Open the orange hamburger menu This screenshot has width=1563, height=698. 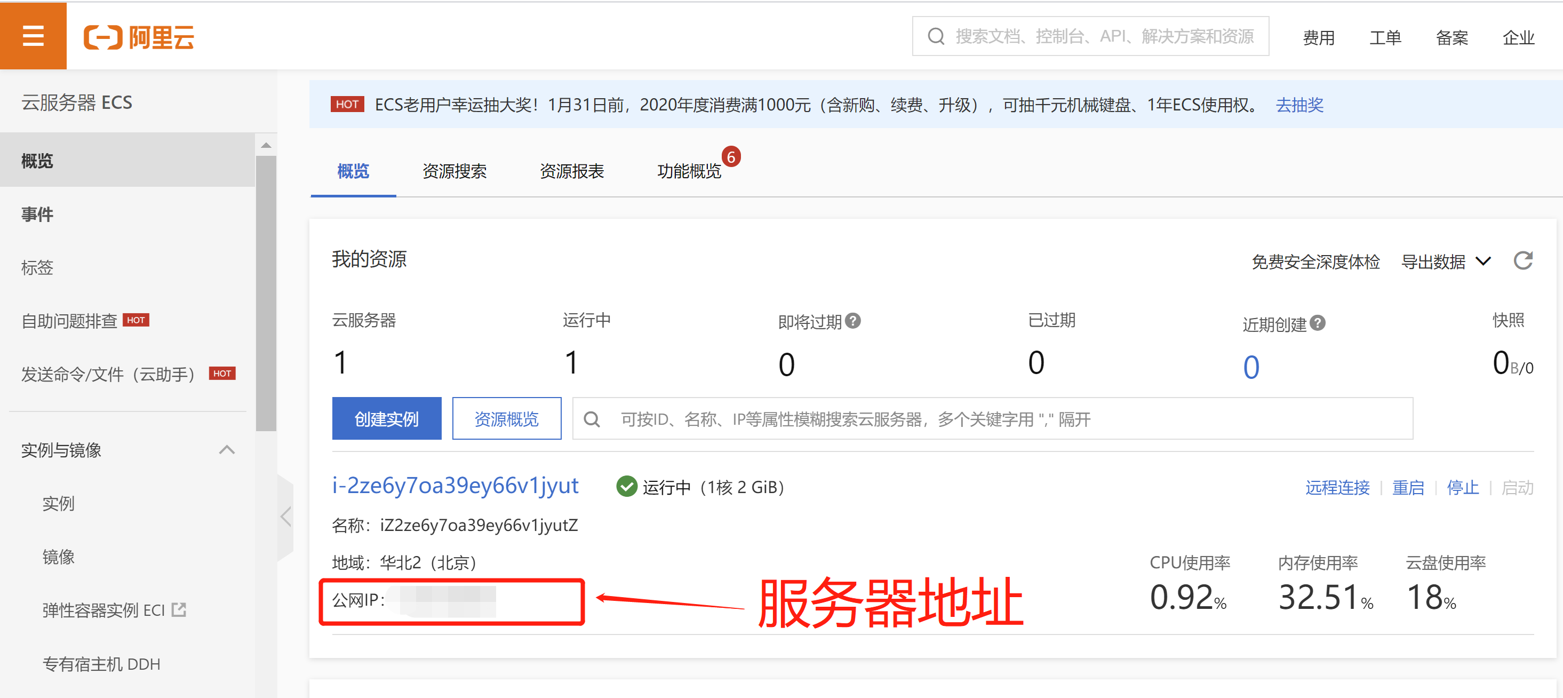[34, 36]
